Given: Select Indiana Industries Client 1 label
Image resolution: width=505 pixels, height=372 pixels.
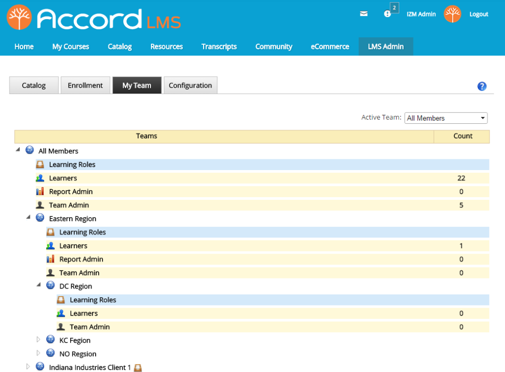Looking at the screenshot, I should 90,368.
